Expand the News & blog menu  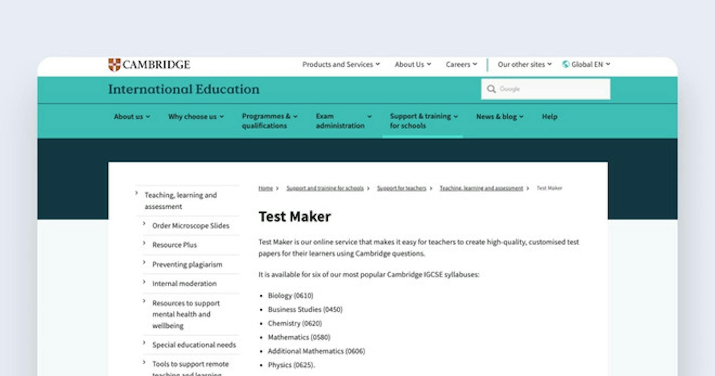tap(500, 117)
